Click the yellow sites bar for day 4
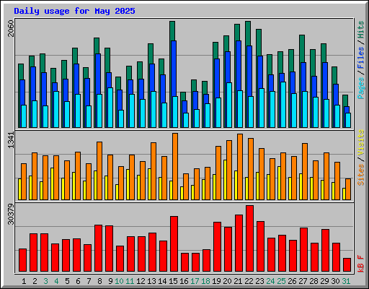369x289 pixels. point(52,184)
